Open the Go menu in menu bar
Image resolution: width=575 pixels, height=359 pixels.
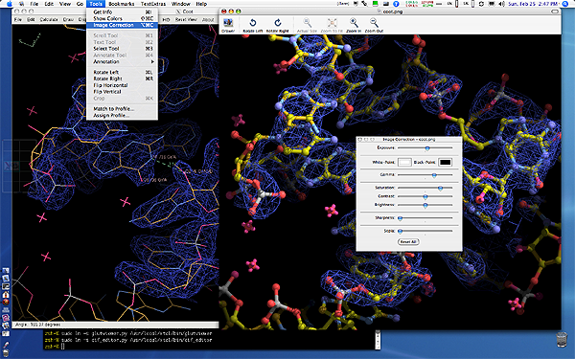tap(80, 4)
